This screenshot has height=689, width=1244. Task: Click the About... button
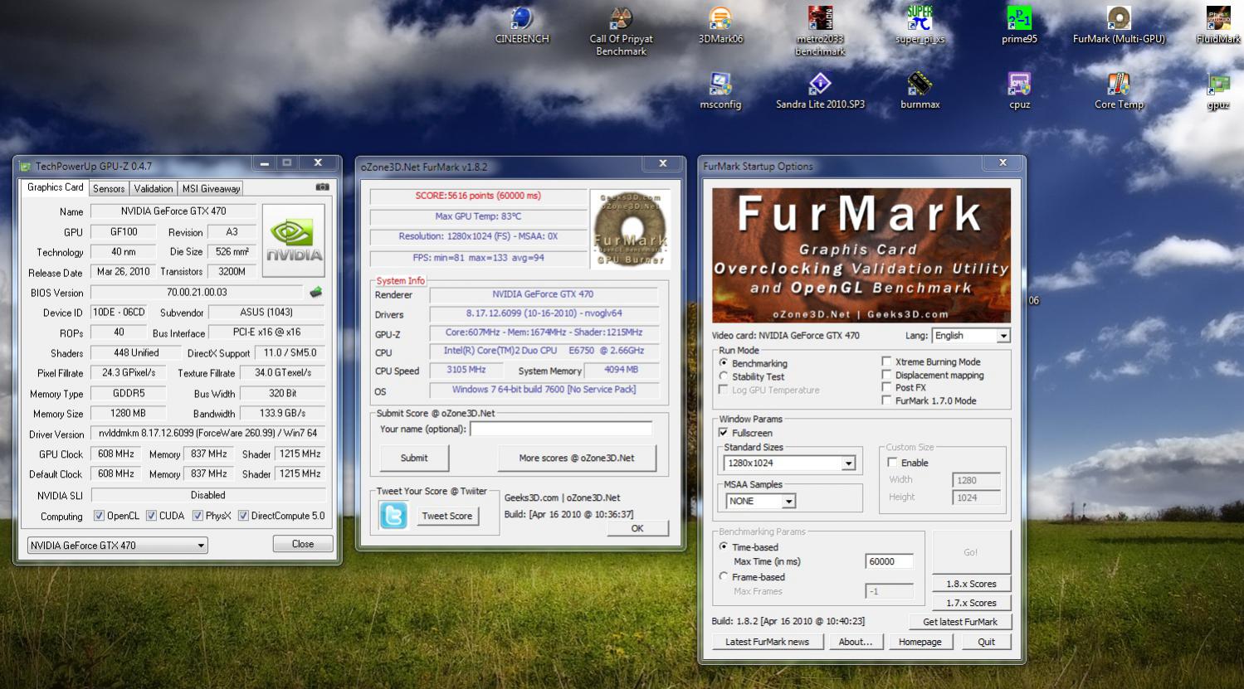click(855, 642)
